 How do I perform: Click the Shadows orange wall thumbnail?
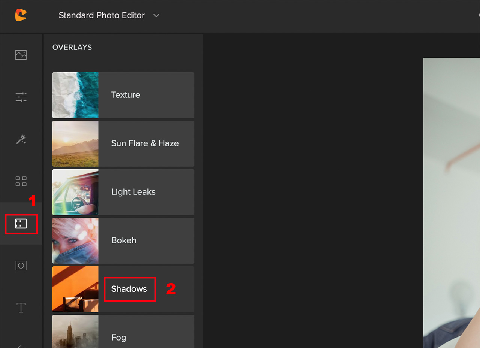tap(75, 289)
